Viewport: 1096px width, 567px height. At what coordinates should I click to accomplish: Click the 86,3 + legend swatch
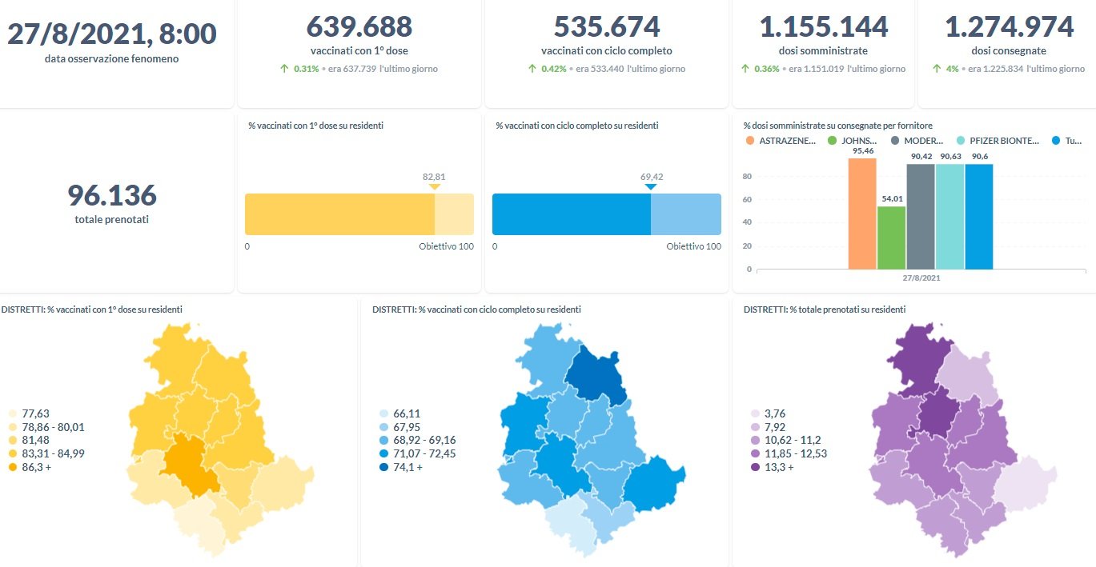(12, 467)
